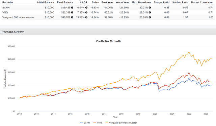The image size is (216, 126).
Task: Click the blue SCHH legend color line
Action: pyautogui.click(x=81, y=123)
